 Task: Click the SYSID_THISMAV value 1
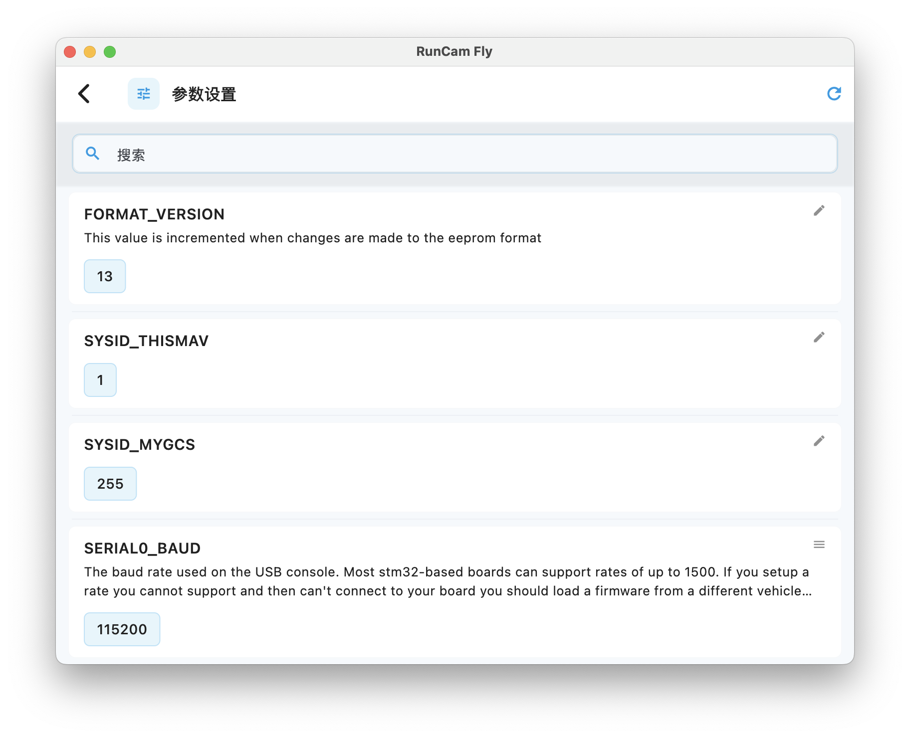pos(100,380)
